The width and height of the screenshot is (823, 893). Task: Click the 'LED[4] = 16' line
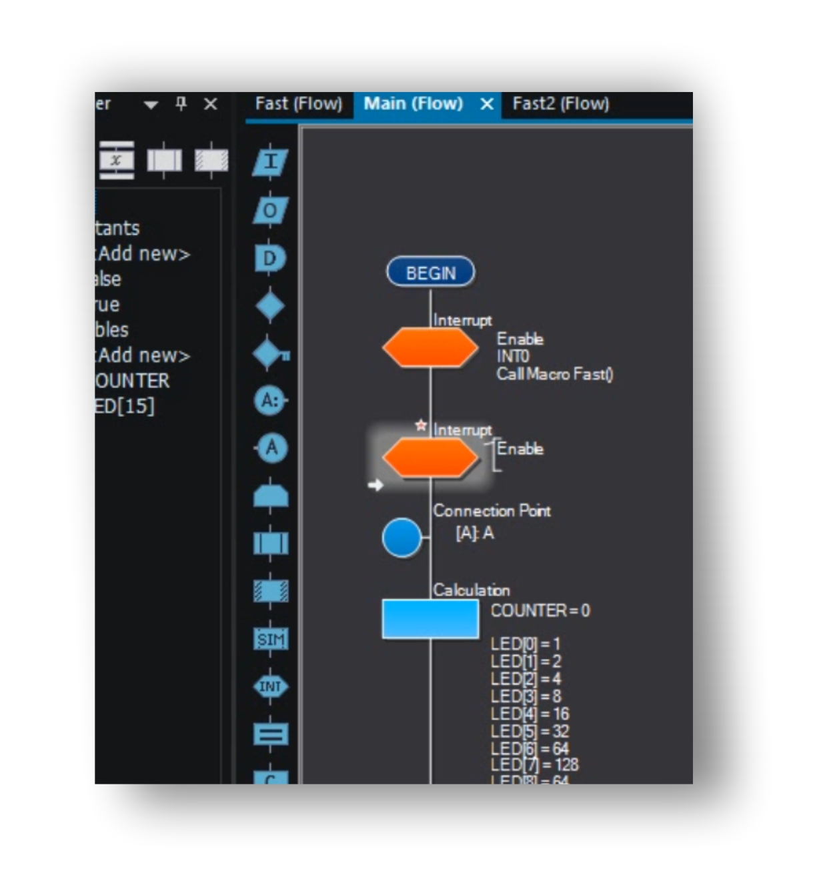(530, 714)
